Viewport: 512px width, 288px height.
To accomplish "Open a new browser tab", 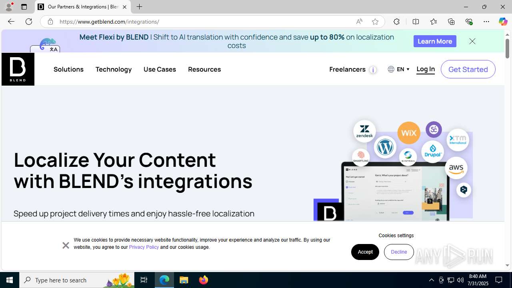I will (139, 7).
